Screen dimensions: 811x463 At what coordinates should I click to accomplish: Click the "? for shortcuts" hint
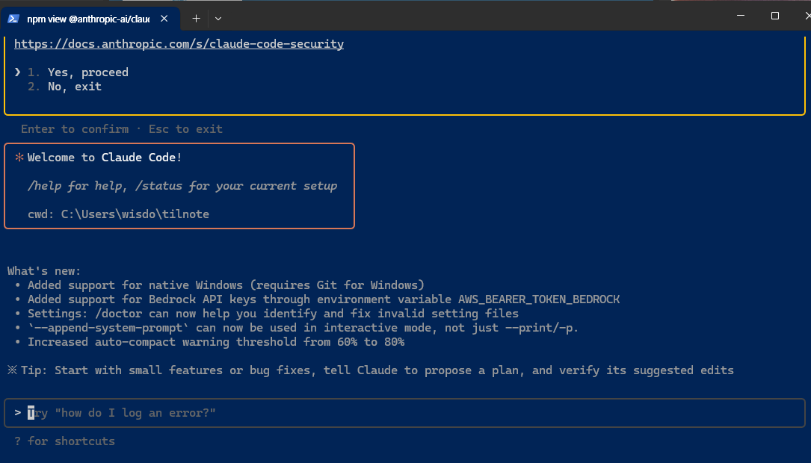pos(64,441)
